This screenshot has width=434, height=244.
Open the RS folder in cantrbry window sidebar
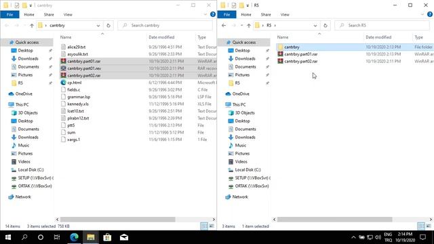click(x=20, y=83)
